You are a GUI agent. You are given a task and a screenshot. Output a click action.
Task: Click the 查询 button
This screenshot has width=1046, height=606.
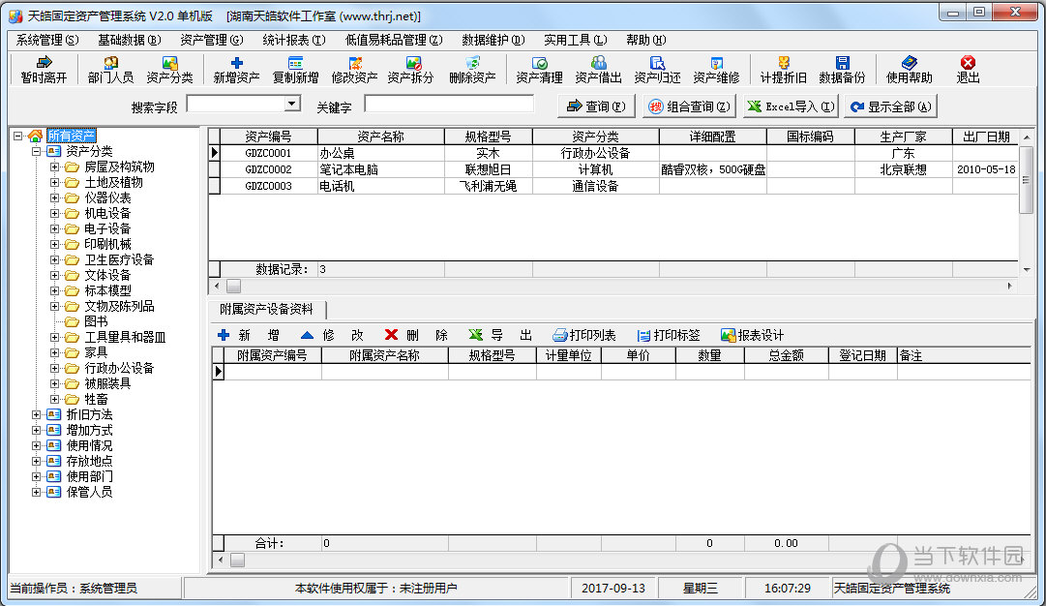pyautogui.click(x=596, y=106)
